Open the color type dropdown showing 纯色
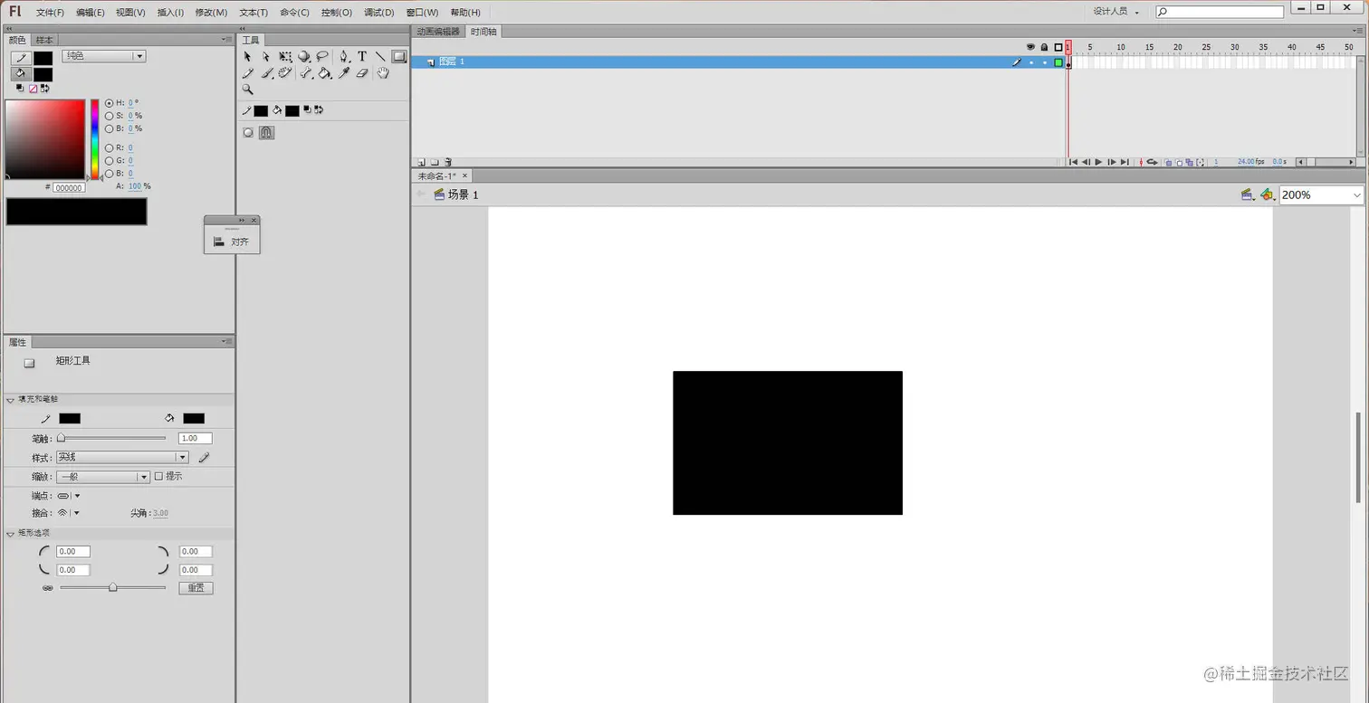1369x703 pixels. tap(102, 55)
